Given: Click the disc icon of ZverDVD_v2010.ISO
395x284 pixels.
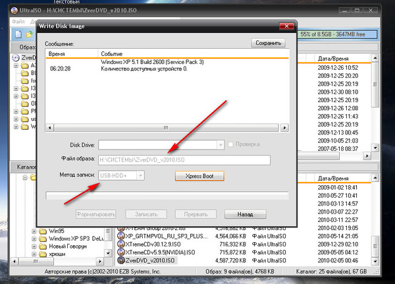Looking at the screenshot, I should point(121,260).
